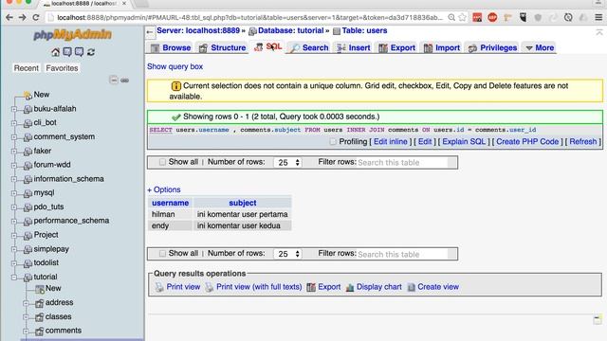Screen dimensions: 607x341
Task: Open the Privileges tab
Action: pyautogui.click(x=493, y=47)
